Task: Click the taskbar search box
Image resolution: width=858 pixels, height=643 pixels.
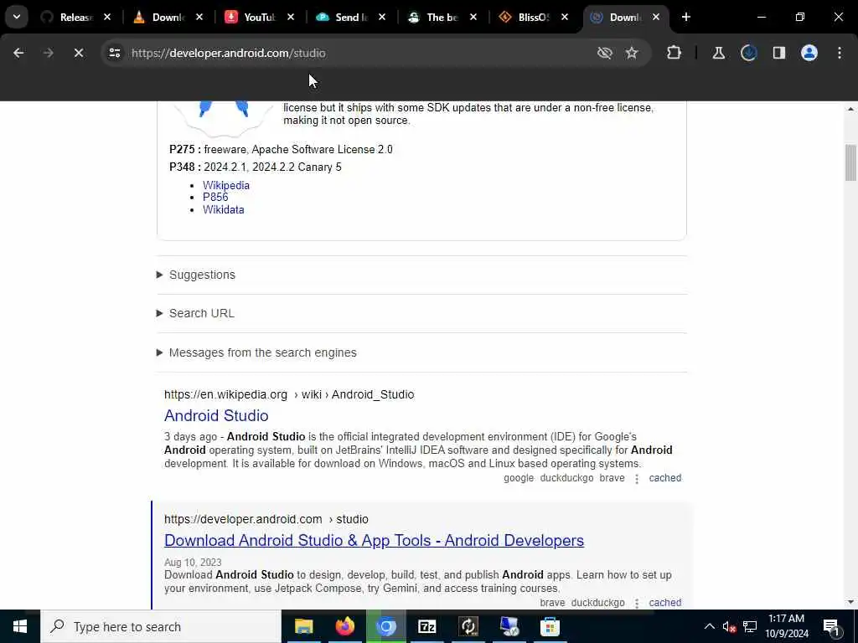Action: [160, 626]
